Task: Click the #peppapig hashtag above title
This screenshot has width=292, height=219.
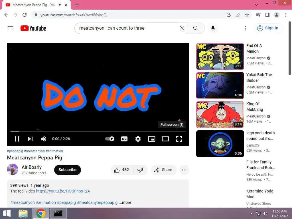Action: point(15,151)
